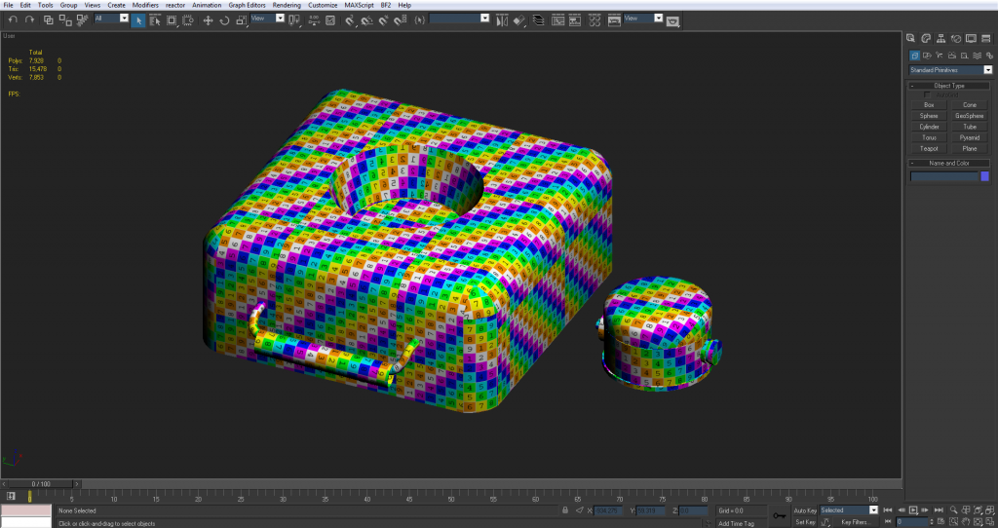The width and height of the screenshot is (998, 528).
Task: Toggle the selection lock padlock icon
Action: (x=565, y=509)
